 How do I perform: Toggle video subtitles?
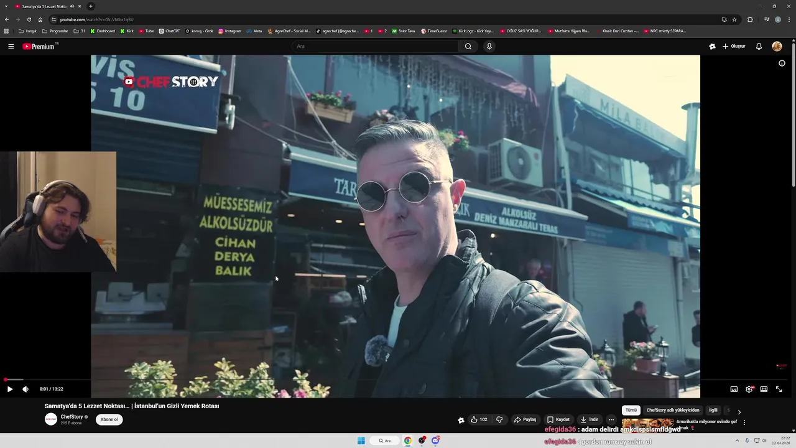point(734,389)
